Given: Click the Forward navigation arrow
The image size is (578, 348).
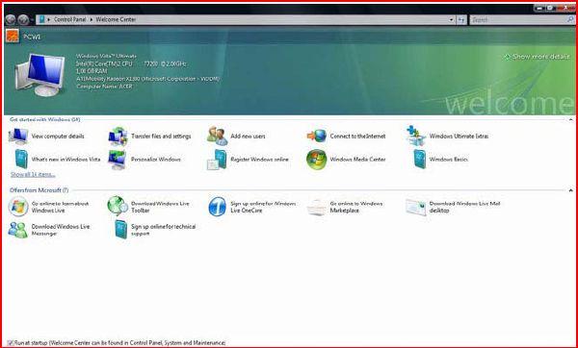Looking at the screenshot, I should pyautogui.click(x=23, y=19).
